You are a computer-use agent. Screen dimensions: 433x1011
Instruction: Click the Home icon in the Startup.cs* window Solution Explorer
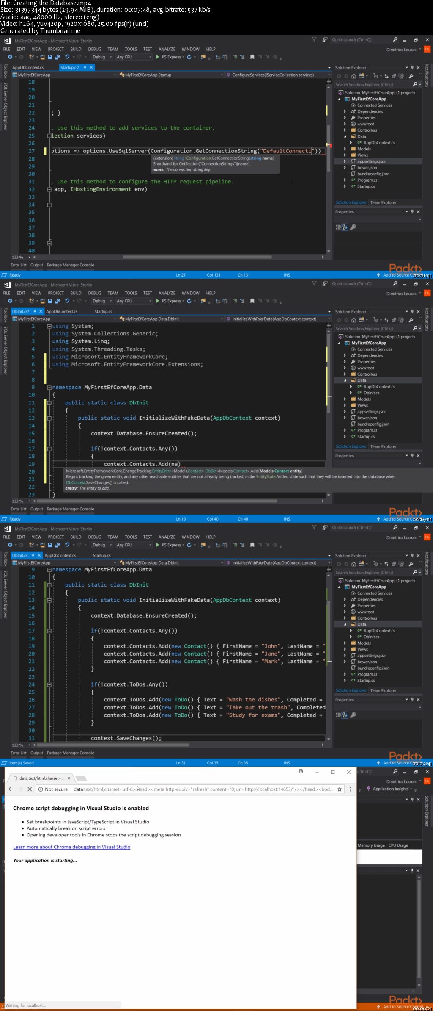[x=354, y=76]
